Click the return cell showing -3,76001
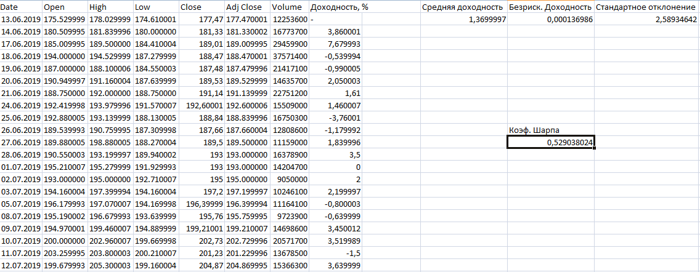Image resolution: width=700 pixels, height=272 pixels. [x=336, y=118]
